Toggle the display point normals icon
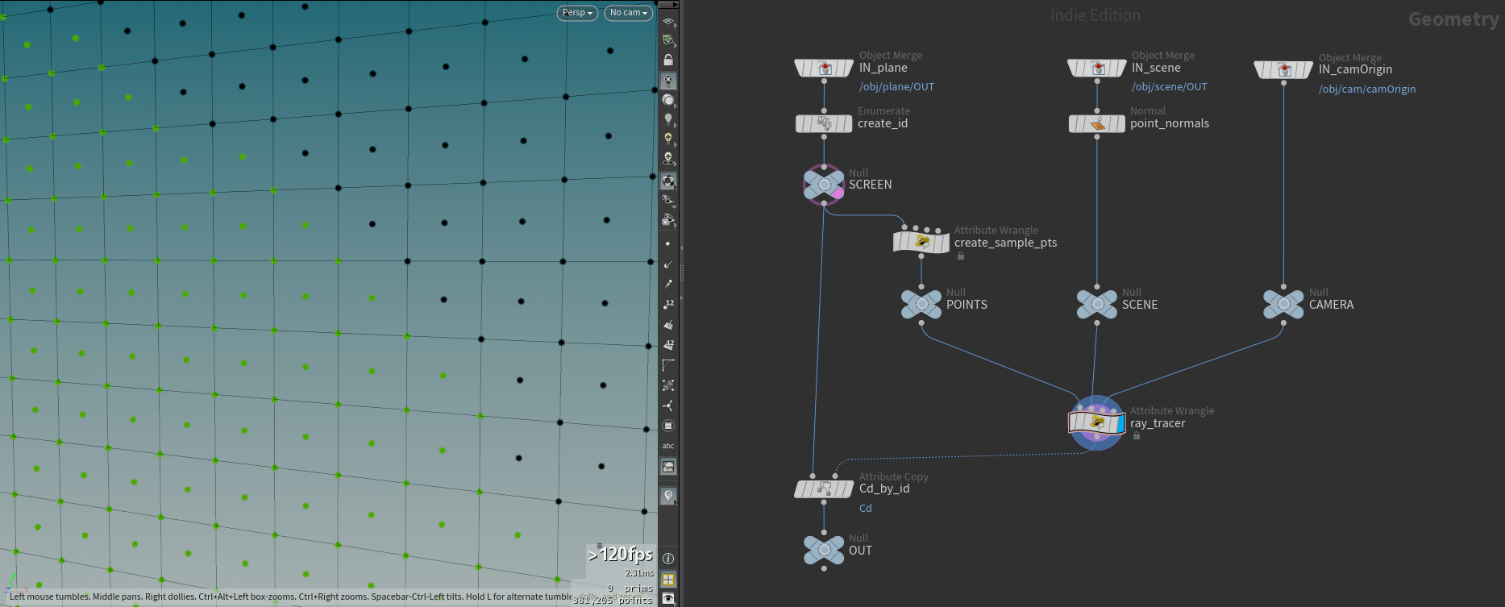Screen dimensions: 1505x607 (667, 264)
